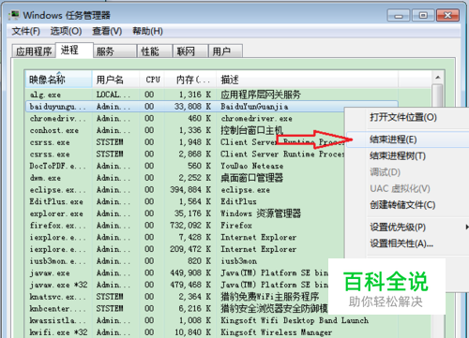
Task: Click the 应用程序层网关服务 description cell
Action: [x=261, y=95]
